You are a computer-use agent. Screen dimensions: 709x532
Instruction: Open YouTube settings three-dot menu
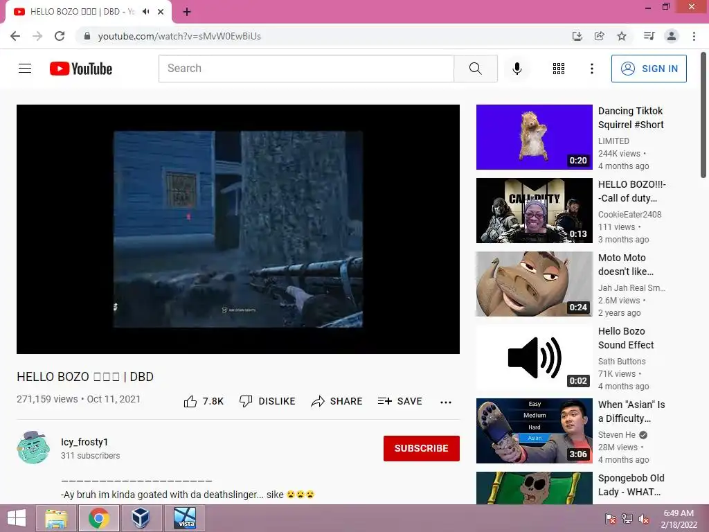[591, 69]
